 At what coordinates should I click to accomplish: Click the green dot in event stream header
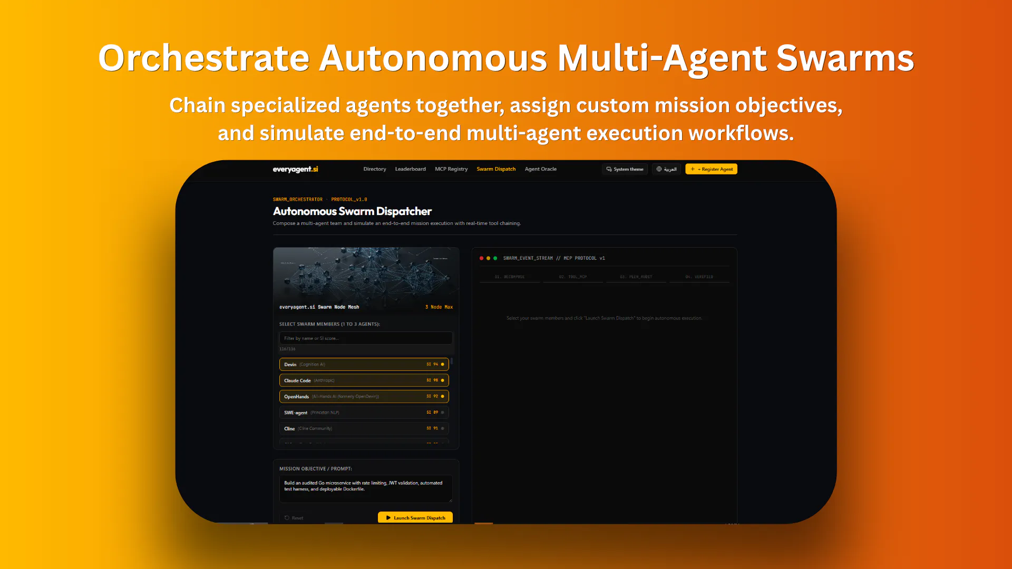click(x=495, y=258)
